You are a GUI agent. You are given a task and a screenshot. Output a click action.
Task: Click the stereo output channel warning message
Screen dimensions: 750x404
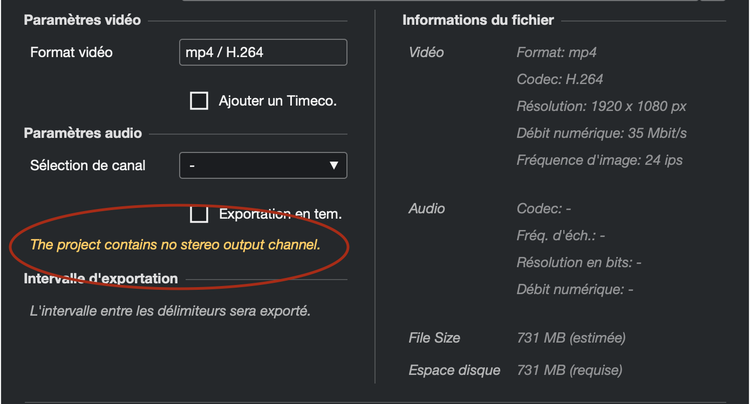[175, 245]
